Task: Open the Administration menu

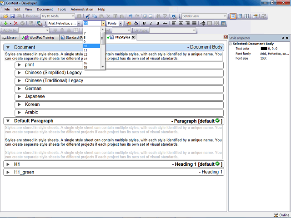Action: [82, 9]
